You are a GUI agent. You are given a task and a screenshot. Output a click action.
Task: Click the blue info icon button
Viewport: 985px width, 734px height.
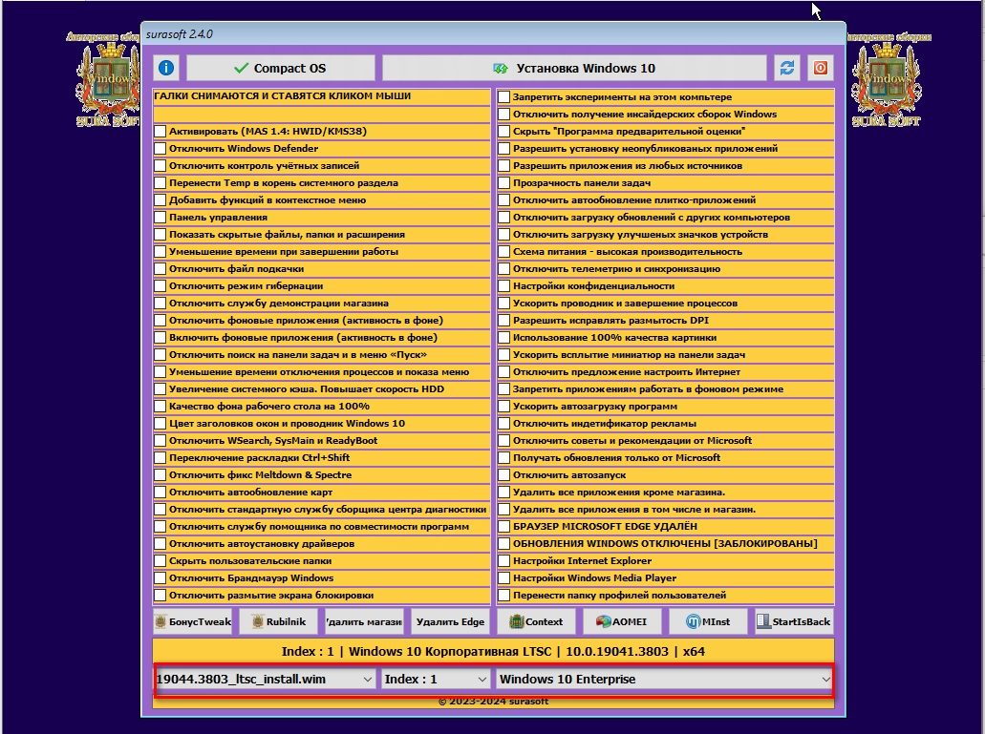coord(166,68)
